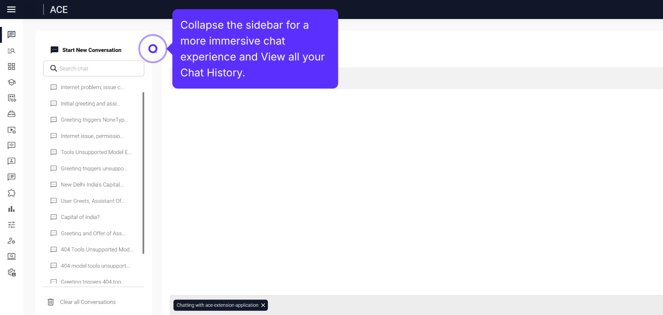Viewport: 663px width, 315px height.
Task: Click the Search chat input field
Action: point(94,68)
